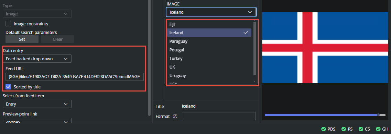Open the Preview-point link dropdown
The image size is (391, 134).
[37, 121]
